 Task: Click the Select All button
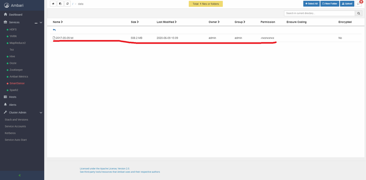click(311, 4)
